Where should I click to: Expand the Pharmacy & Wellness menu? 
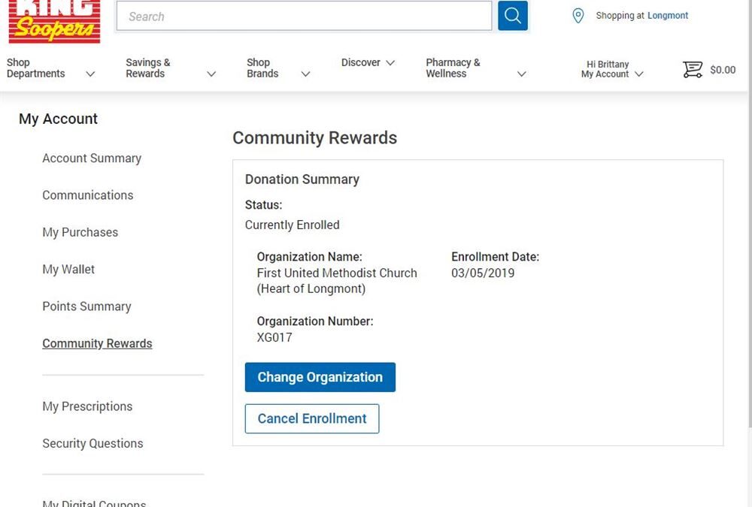[x=476, y=68]
